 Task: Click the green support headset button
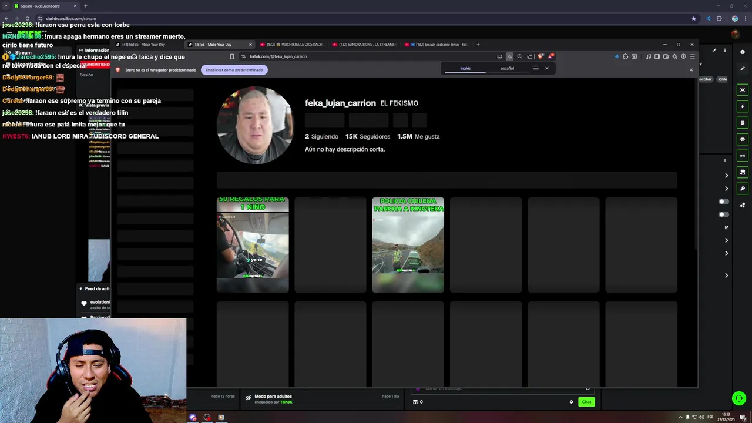click(739, 398)
